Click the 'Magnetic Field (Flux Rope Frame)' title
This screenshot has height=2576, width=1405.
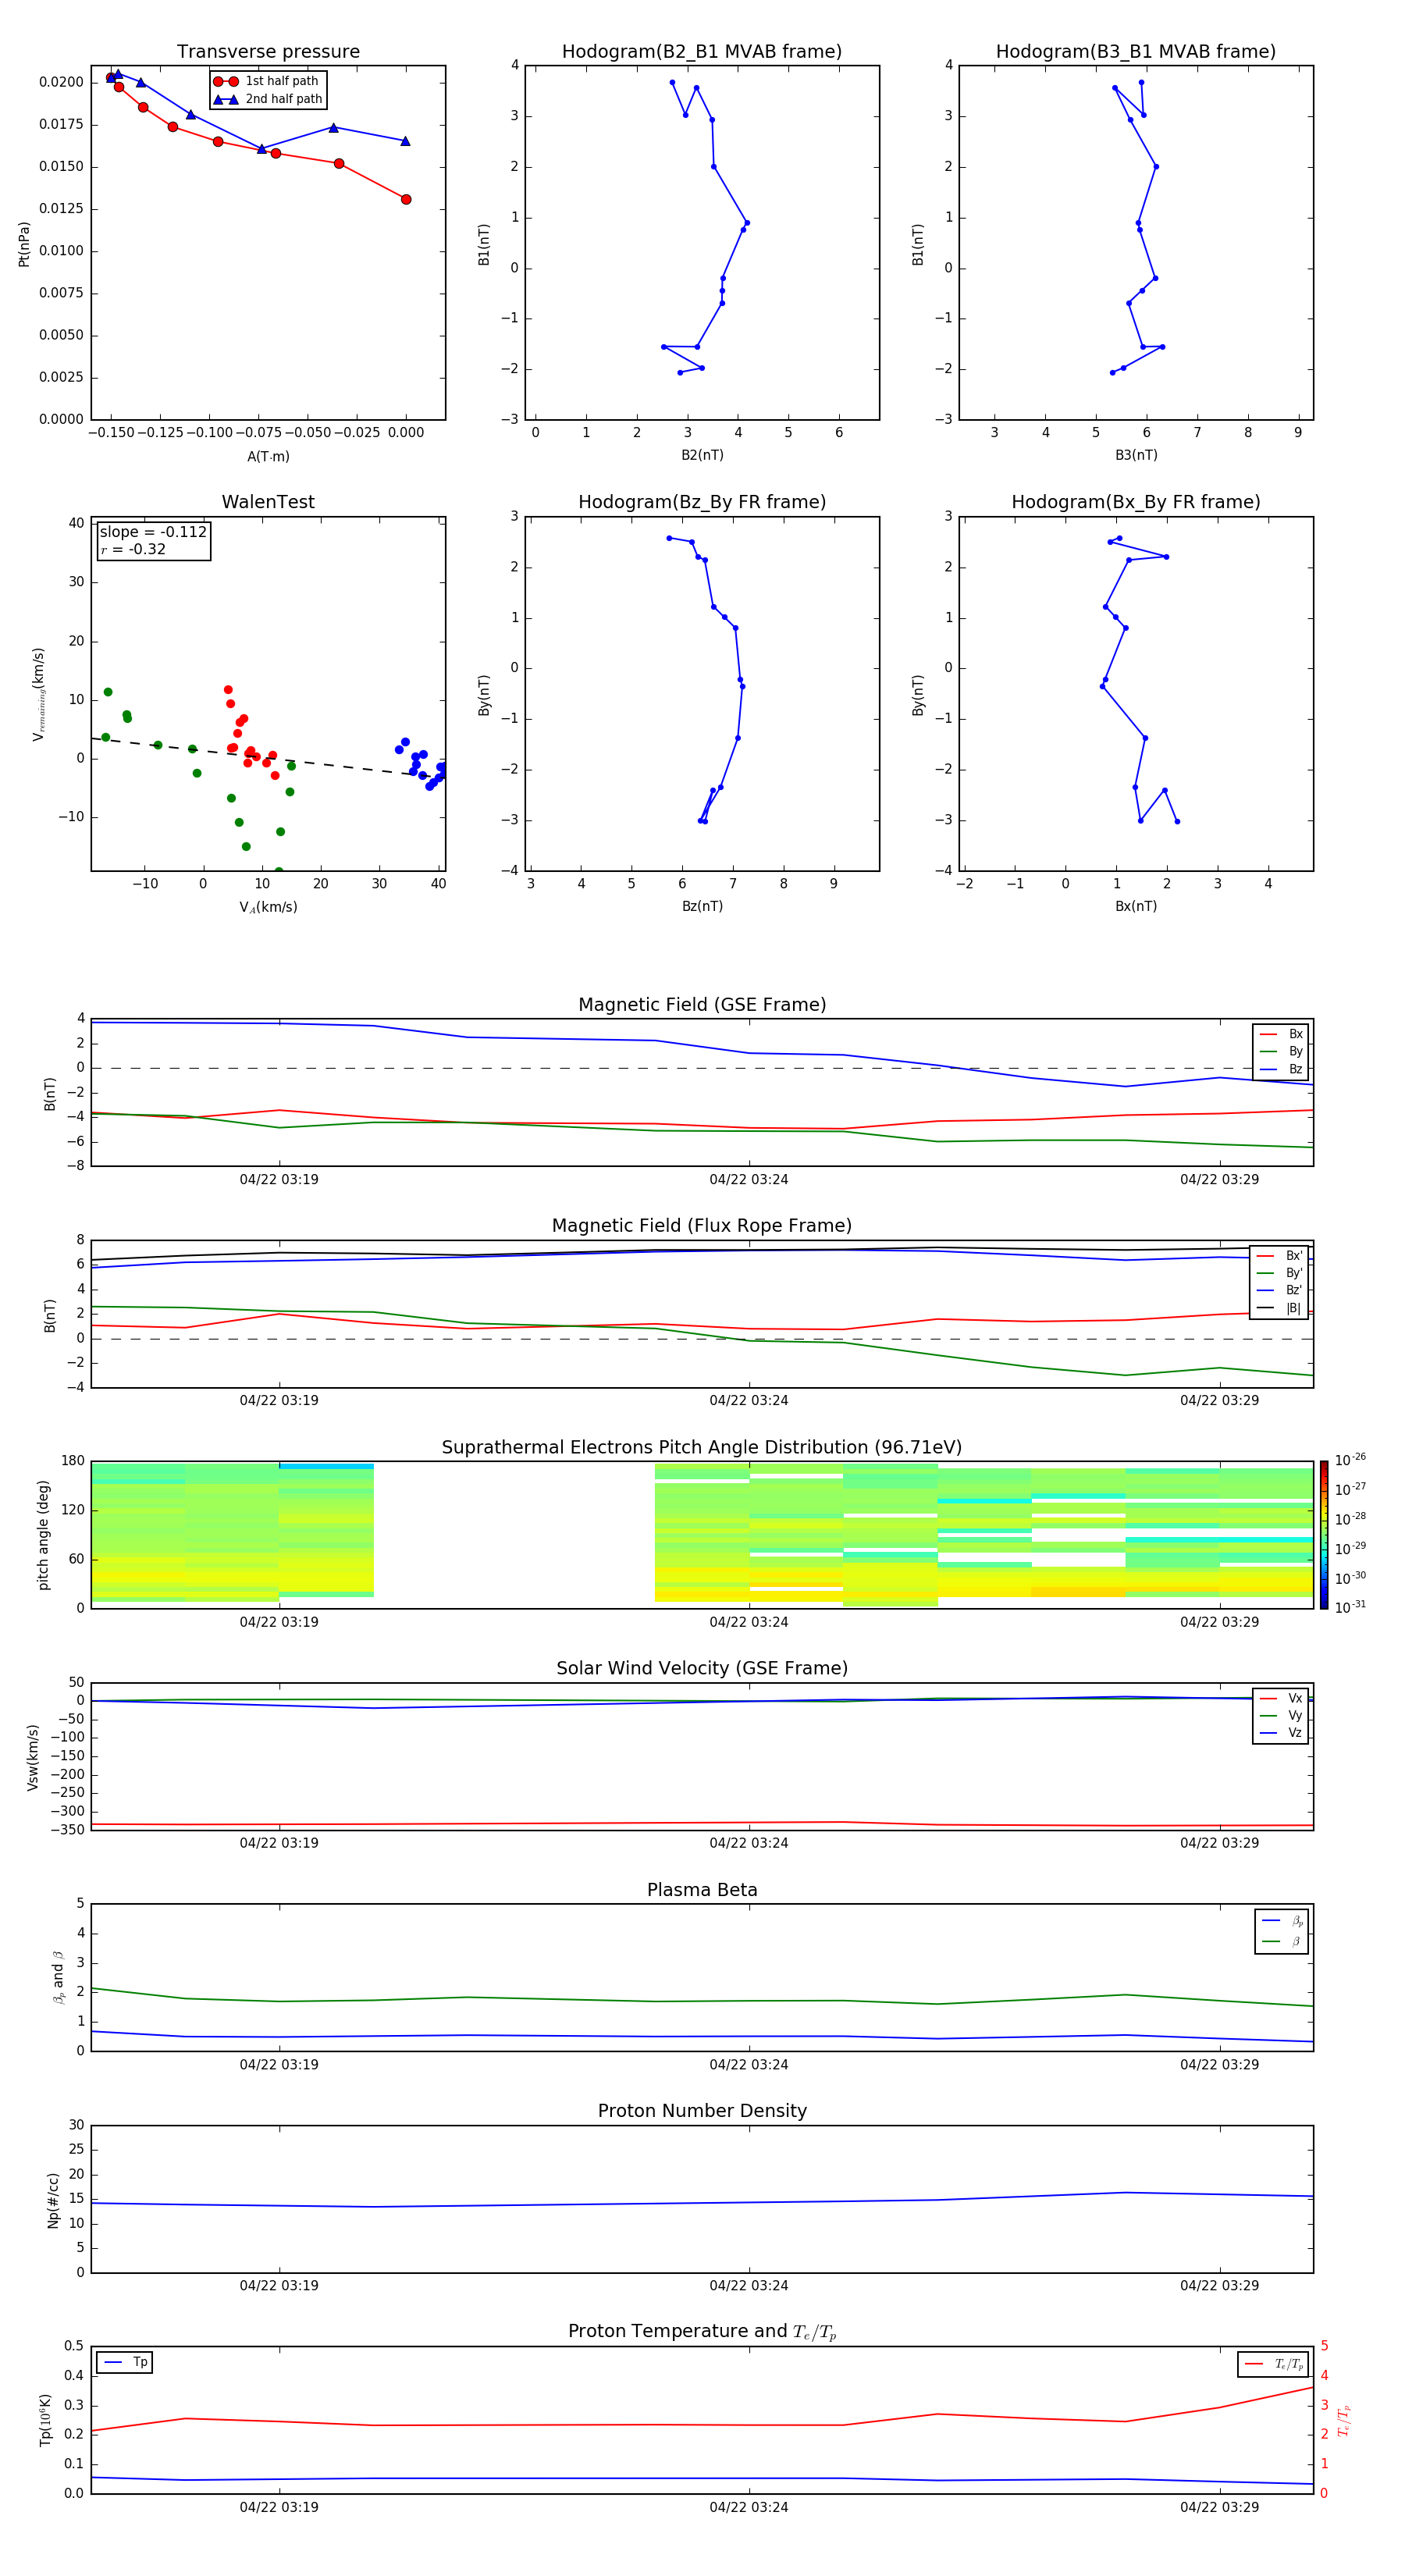[x=702, y=1226]
